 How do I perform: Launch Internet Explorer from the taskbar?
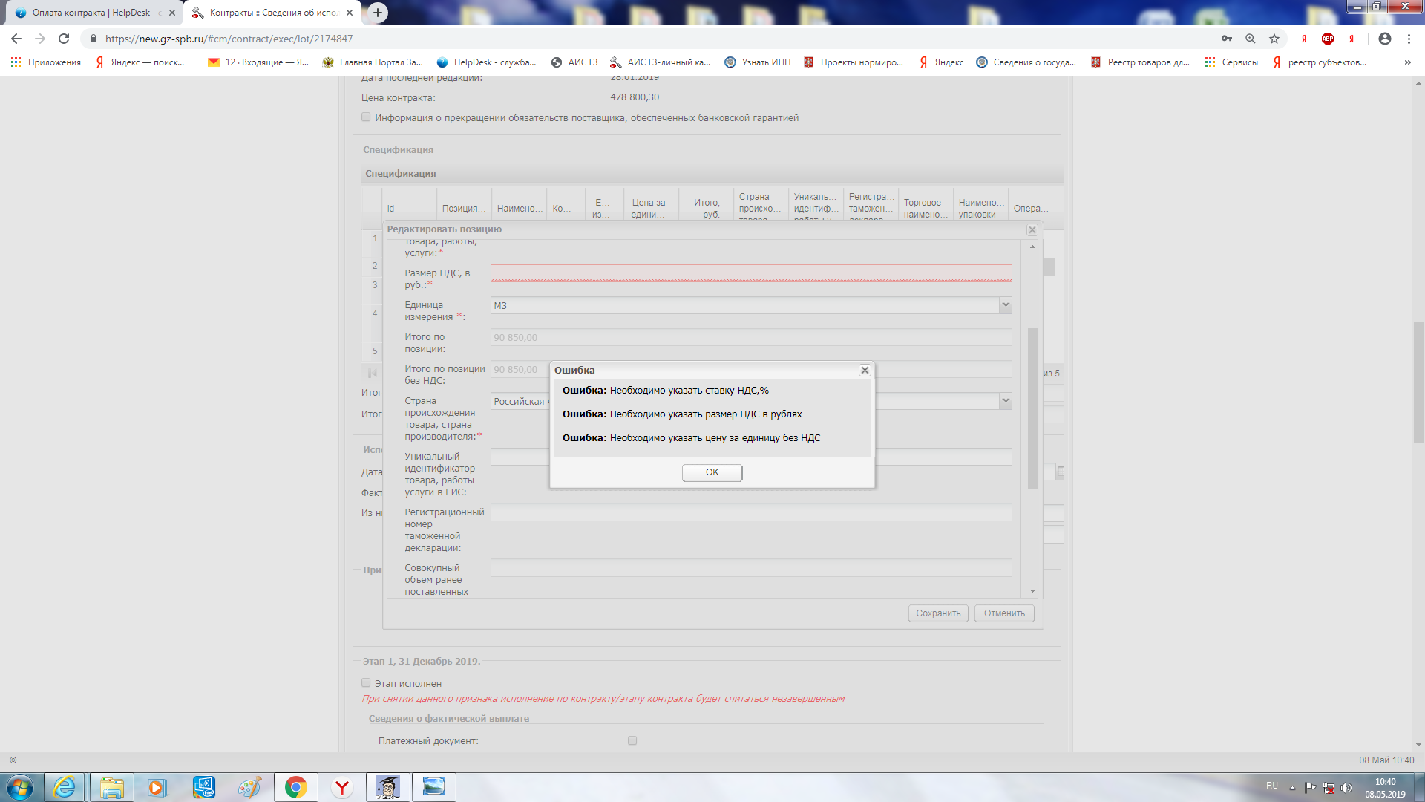click(x=65, y=787)
